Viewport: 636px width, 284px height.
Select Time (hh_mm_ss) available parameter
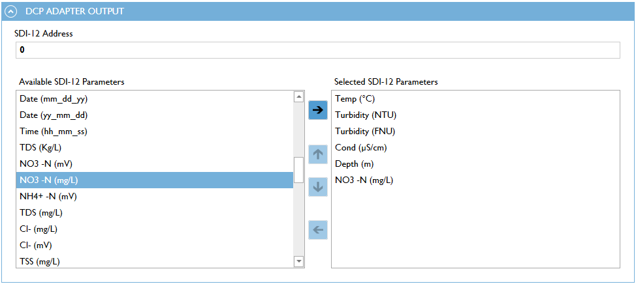pyautogui.click(x=54, y=132)
